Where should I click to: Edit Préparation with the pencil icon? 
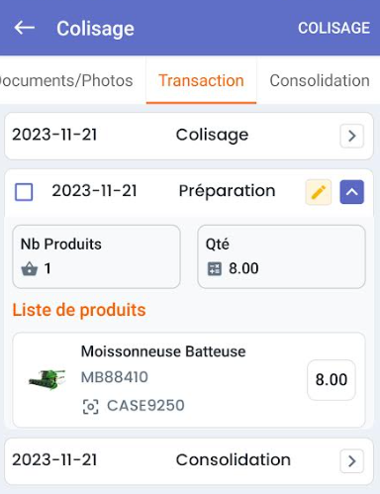pyautogui.click(x=319, y=192)
